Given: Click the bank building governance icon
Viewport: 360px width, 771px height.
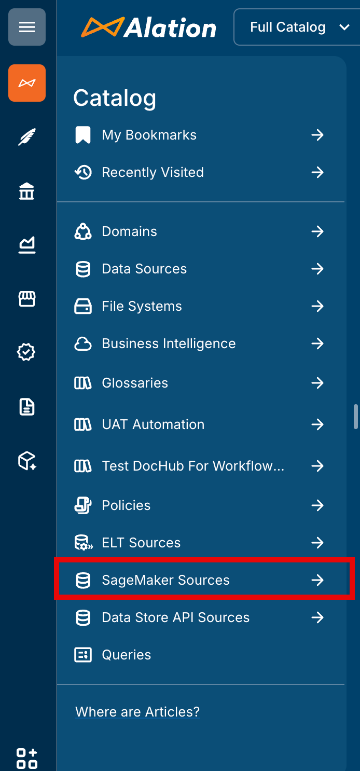Looking at the screenshot, I should (27, 191).
